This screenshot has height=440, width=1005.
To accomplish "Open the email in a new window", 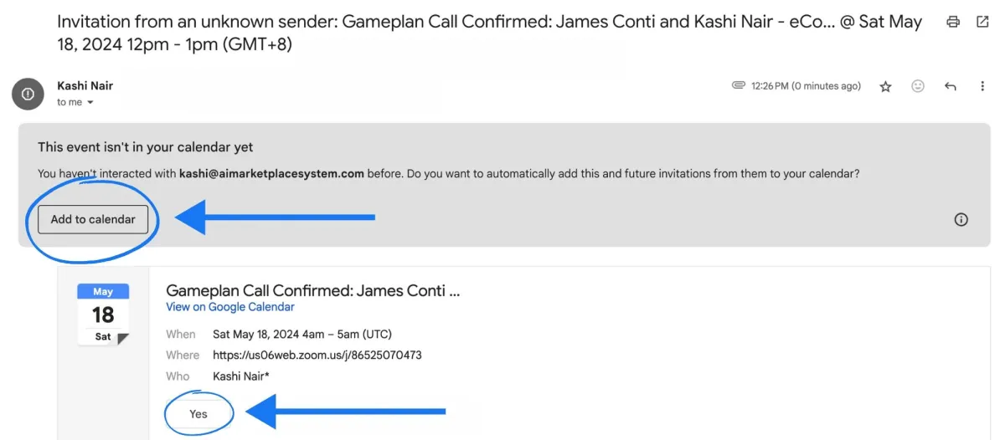I will pos(982,23).
